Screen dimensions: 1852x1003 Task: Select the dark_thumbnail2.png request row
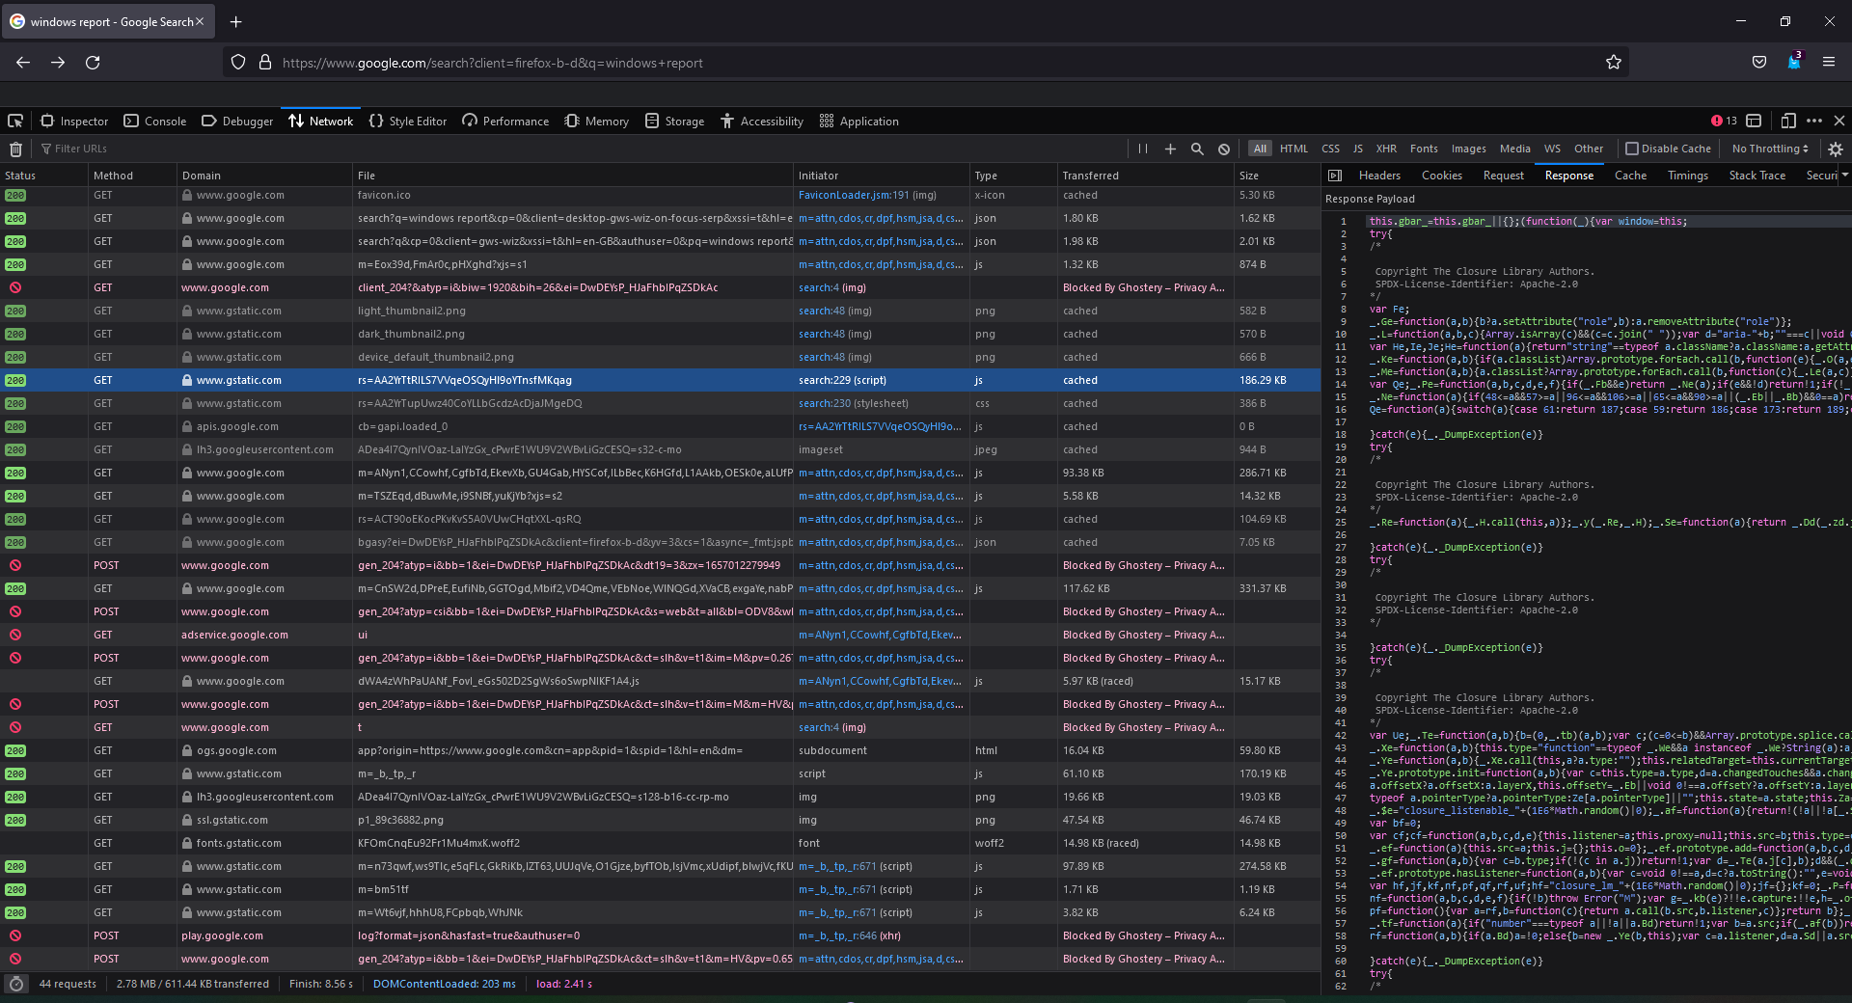click(x=660, y=334)
